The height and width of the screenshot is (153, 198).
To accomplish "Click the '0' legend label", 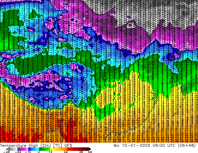I will (x=39, y=152).
